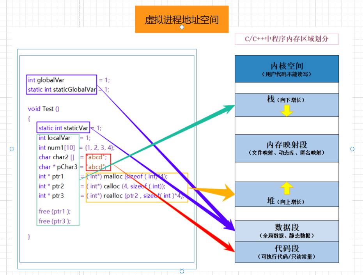This screenshot has height=275, width=363.
Task: Click the 代码段 region label
Action: [x=287, y=252]
